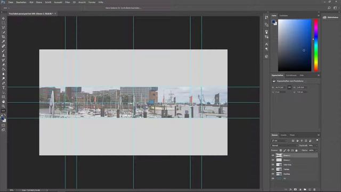Click the rainbow hue slider
This screenshot has width=341, height=192.
[x=316, y=45]
